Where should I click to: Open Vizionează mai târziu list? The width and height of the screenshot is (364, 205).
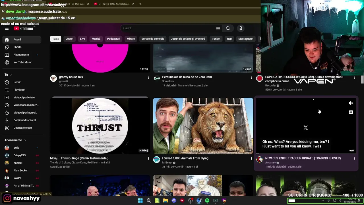pyautogui.click(x=22, y=105)
